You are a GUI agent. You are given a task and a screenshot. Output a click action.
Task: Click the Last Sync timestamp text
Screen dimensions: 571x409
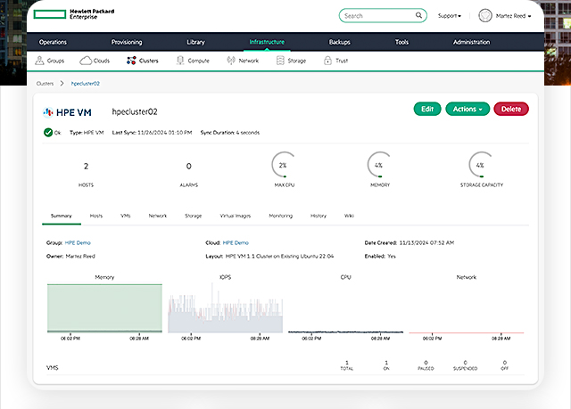[152, 133]
